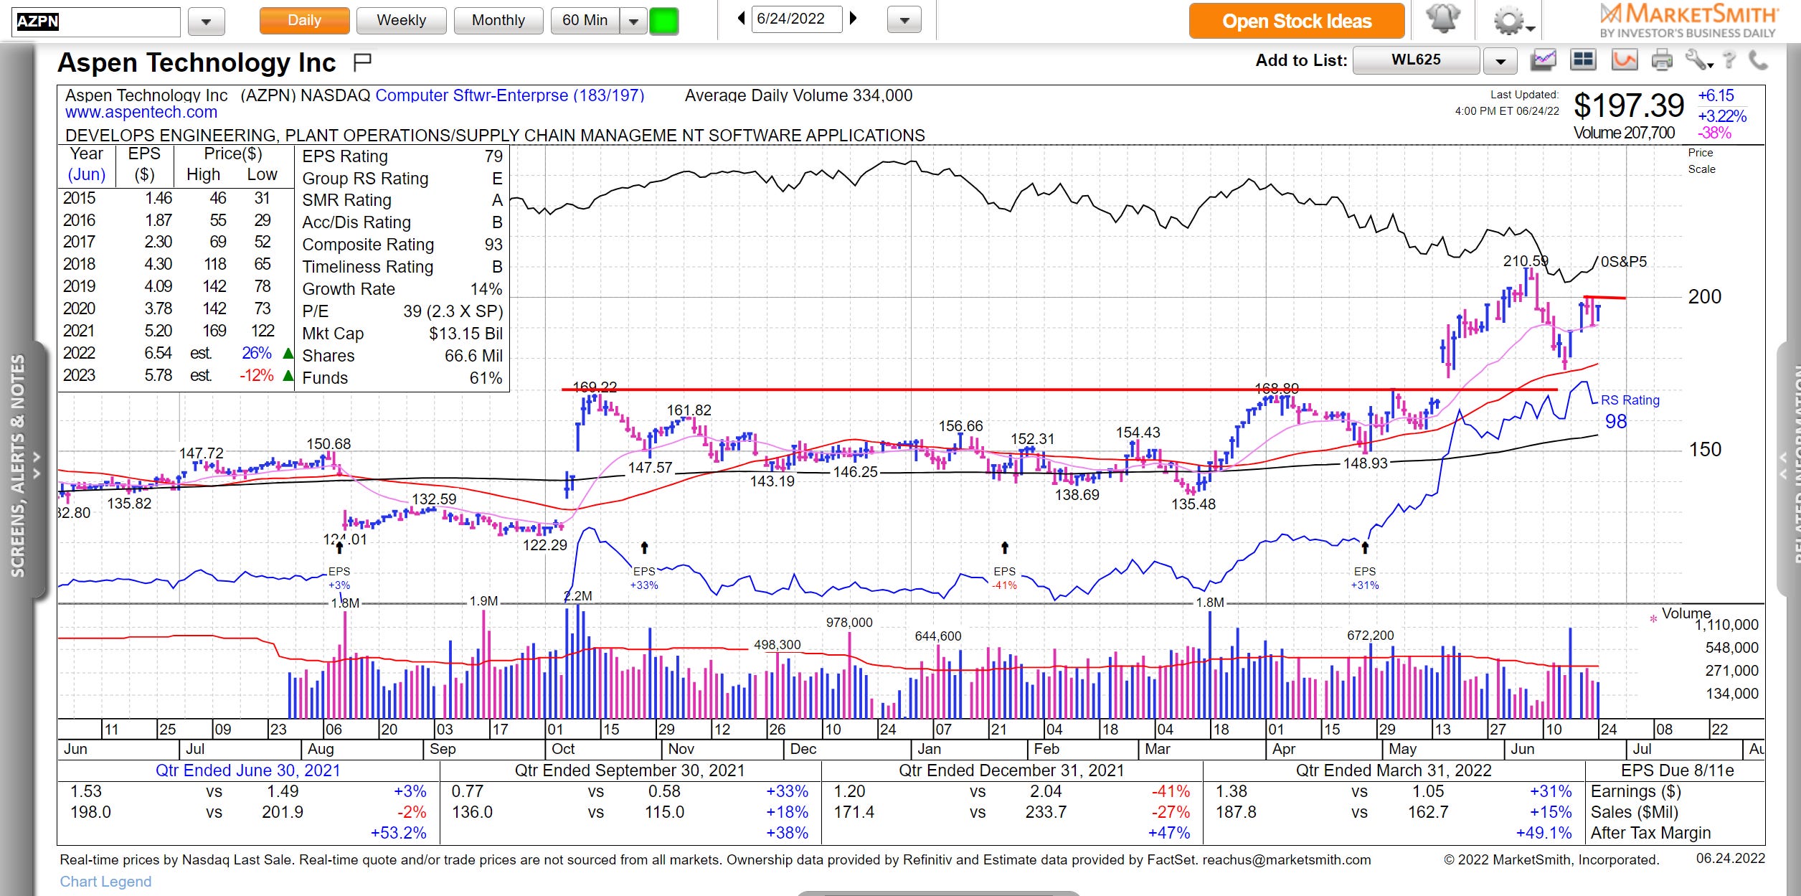Click the EPS +31% earnings marker arrow

coord(1365,548)
